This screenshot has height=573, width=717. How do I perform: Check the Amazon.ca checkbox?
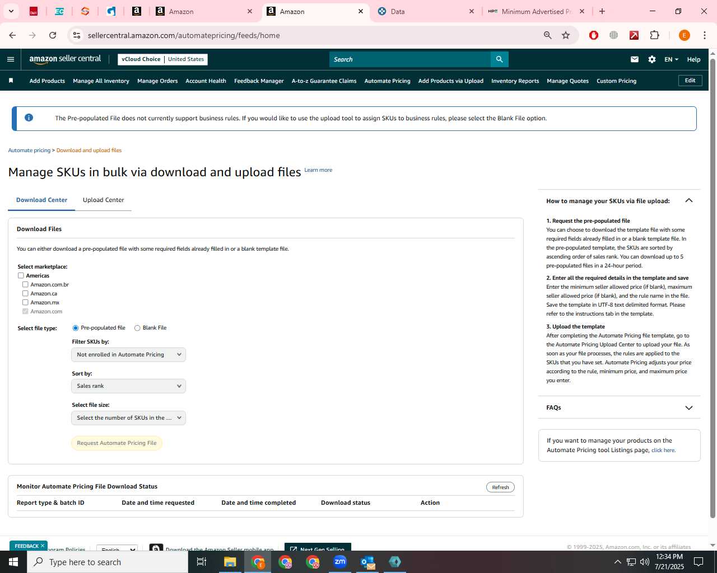tap(25, 293)
